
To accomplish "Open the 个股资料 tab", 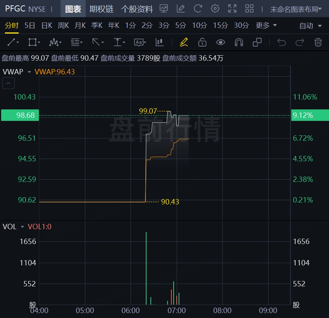I will (137, 9).
